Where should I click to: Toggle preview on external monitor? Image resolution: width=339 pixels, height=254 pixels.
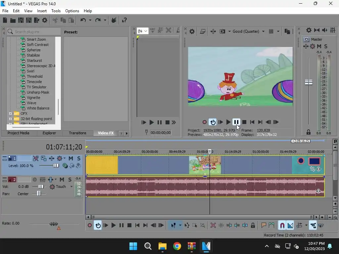point(203,31)
